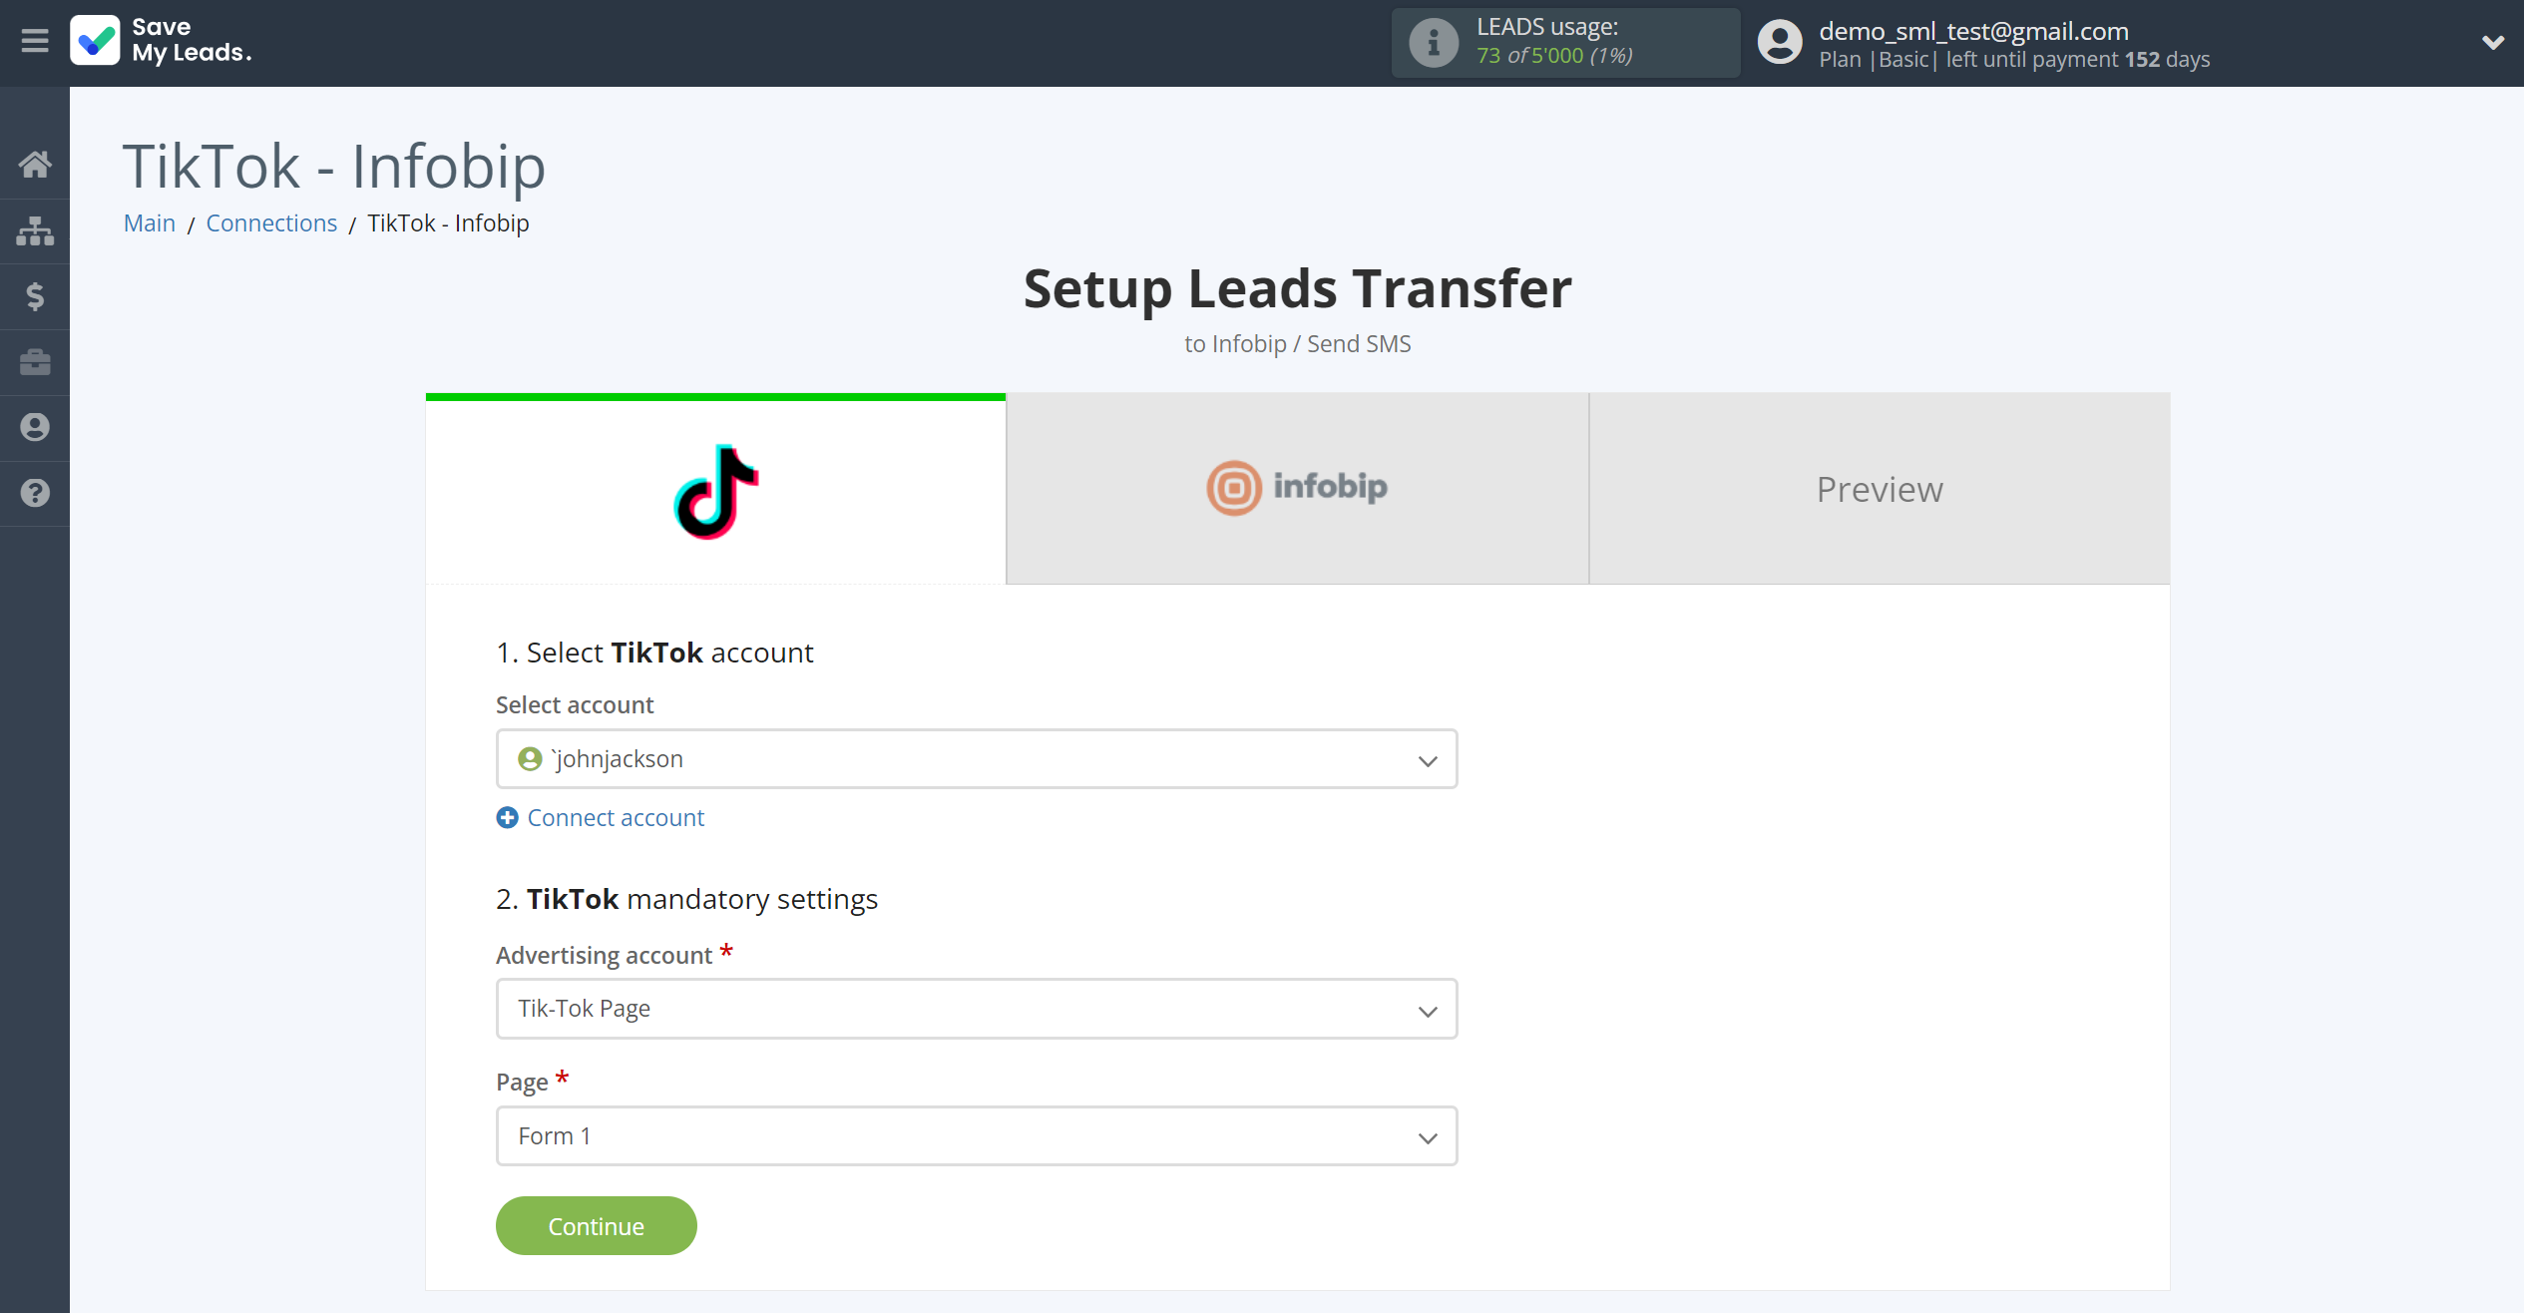
Task: Click the Main breadcrumb link
Action: tap(149, 222)
